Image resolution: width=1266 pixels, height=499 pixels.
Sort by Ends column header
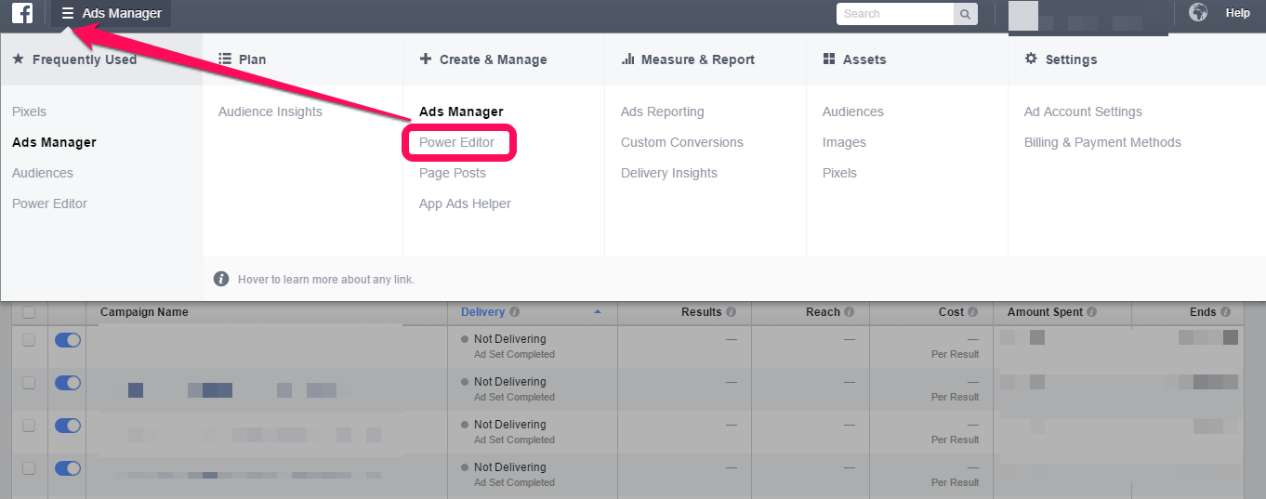1203,312
